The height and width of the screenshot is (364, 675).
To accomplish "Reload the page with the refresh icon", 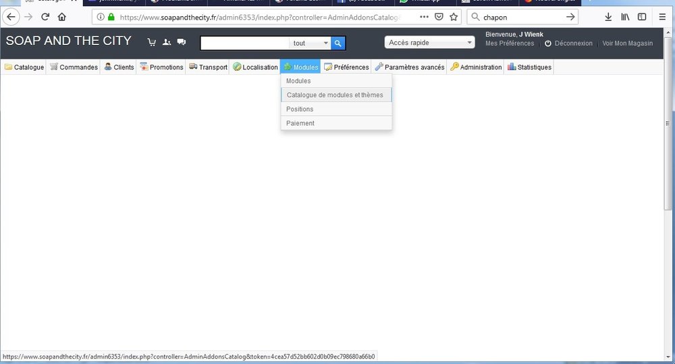I will click(45, 18).
